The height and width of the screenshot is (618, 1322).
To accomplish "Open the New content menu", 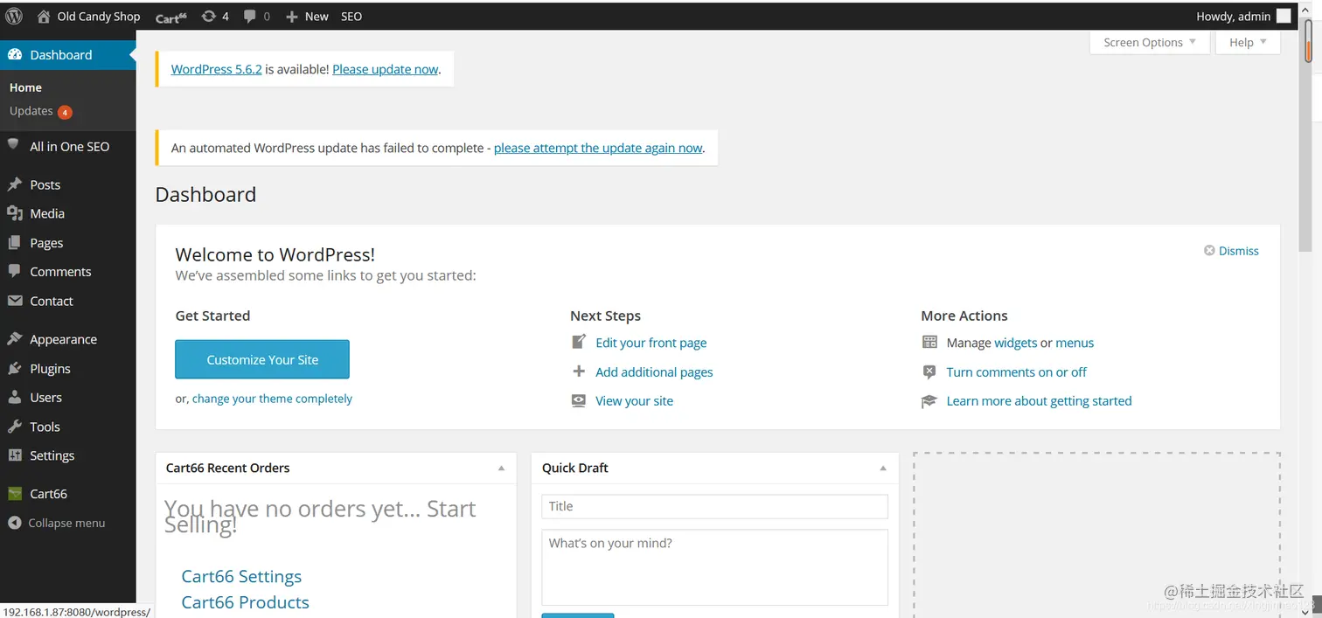I will click(x=317, y=16).
